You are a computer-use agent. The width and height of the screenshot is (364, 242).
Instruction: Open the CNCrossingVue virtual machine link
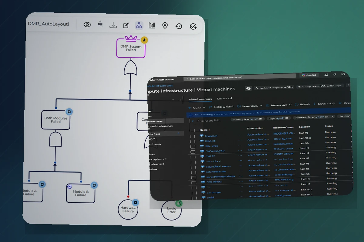tap(215, 151)
